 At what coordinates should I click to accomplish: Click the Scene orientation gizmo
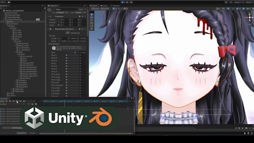250,17
